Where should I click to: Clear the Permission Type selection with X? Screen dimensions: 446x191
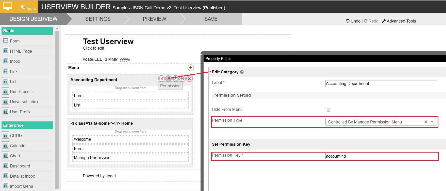pos(426,122)
